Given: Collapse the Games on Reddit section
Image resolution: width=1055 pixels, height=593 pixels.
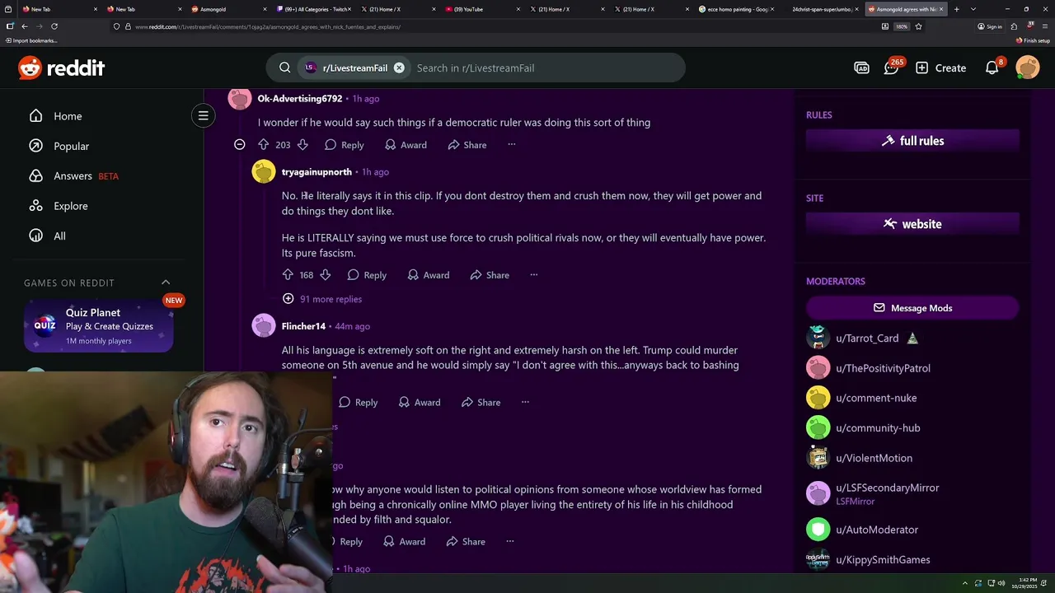Looking at the screenshot, I should [x=165, y=282].
